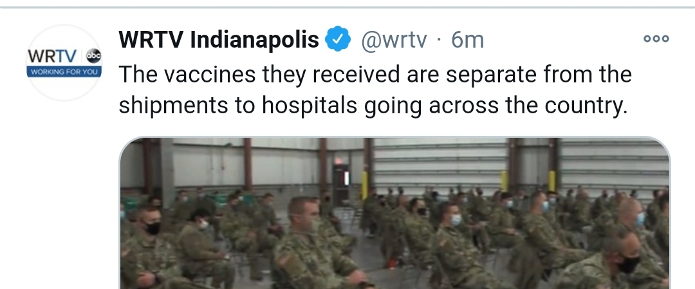Open the soldiers photo attached to tweet
The width and height of the screenshot is (695, 289).
(x=394, y=213)
